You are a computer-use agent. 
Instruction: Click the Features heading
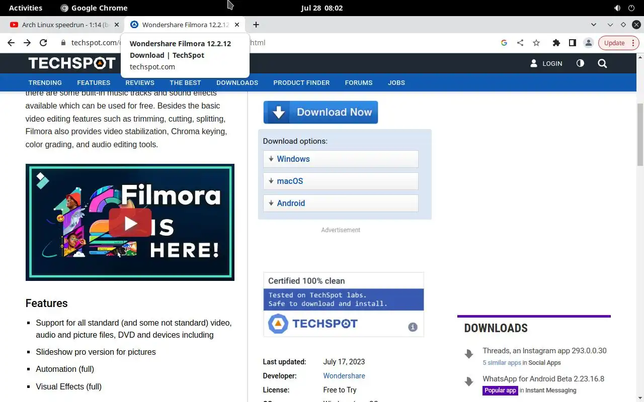pyautogui.click(x=46, y=304)
